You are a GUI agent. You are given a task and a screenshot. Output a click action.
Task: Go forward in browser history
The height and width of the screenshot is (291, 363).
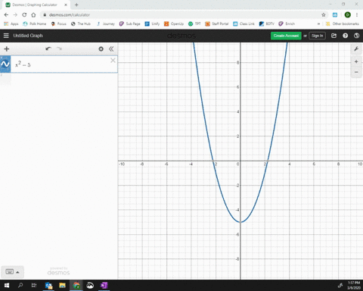coord(15,15)
